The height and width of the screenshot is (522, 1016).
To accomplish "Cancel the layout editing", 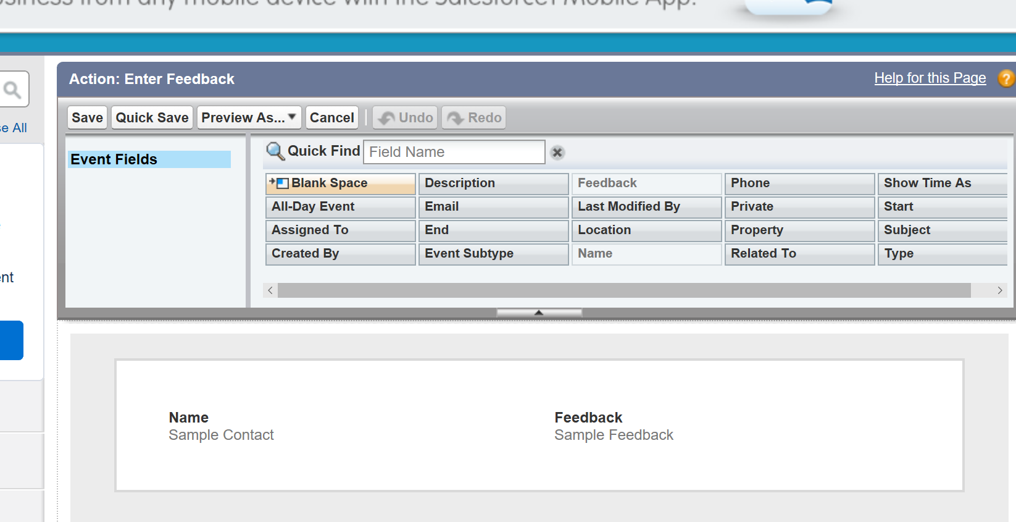I will [332, 117].
